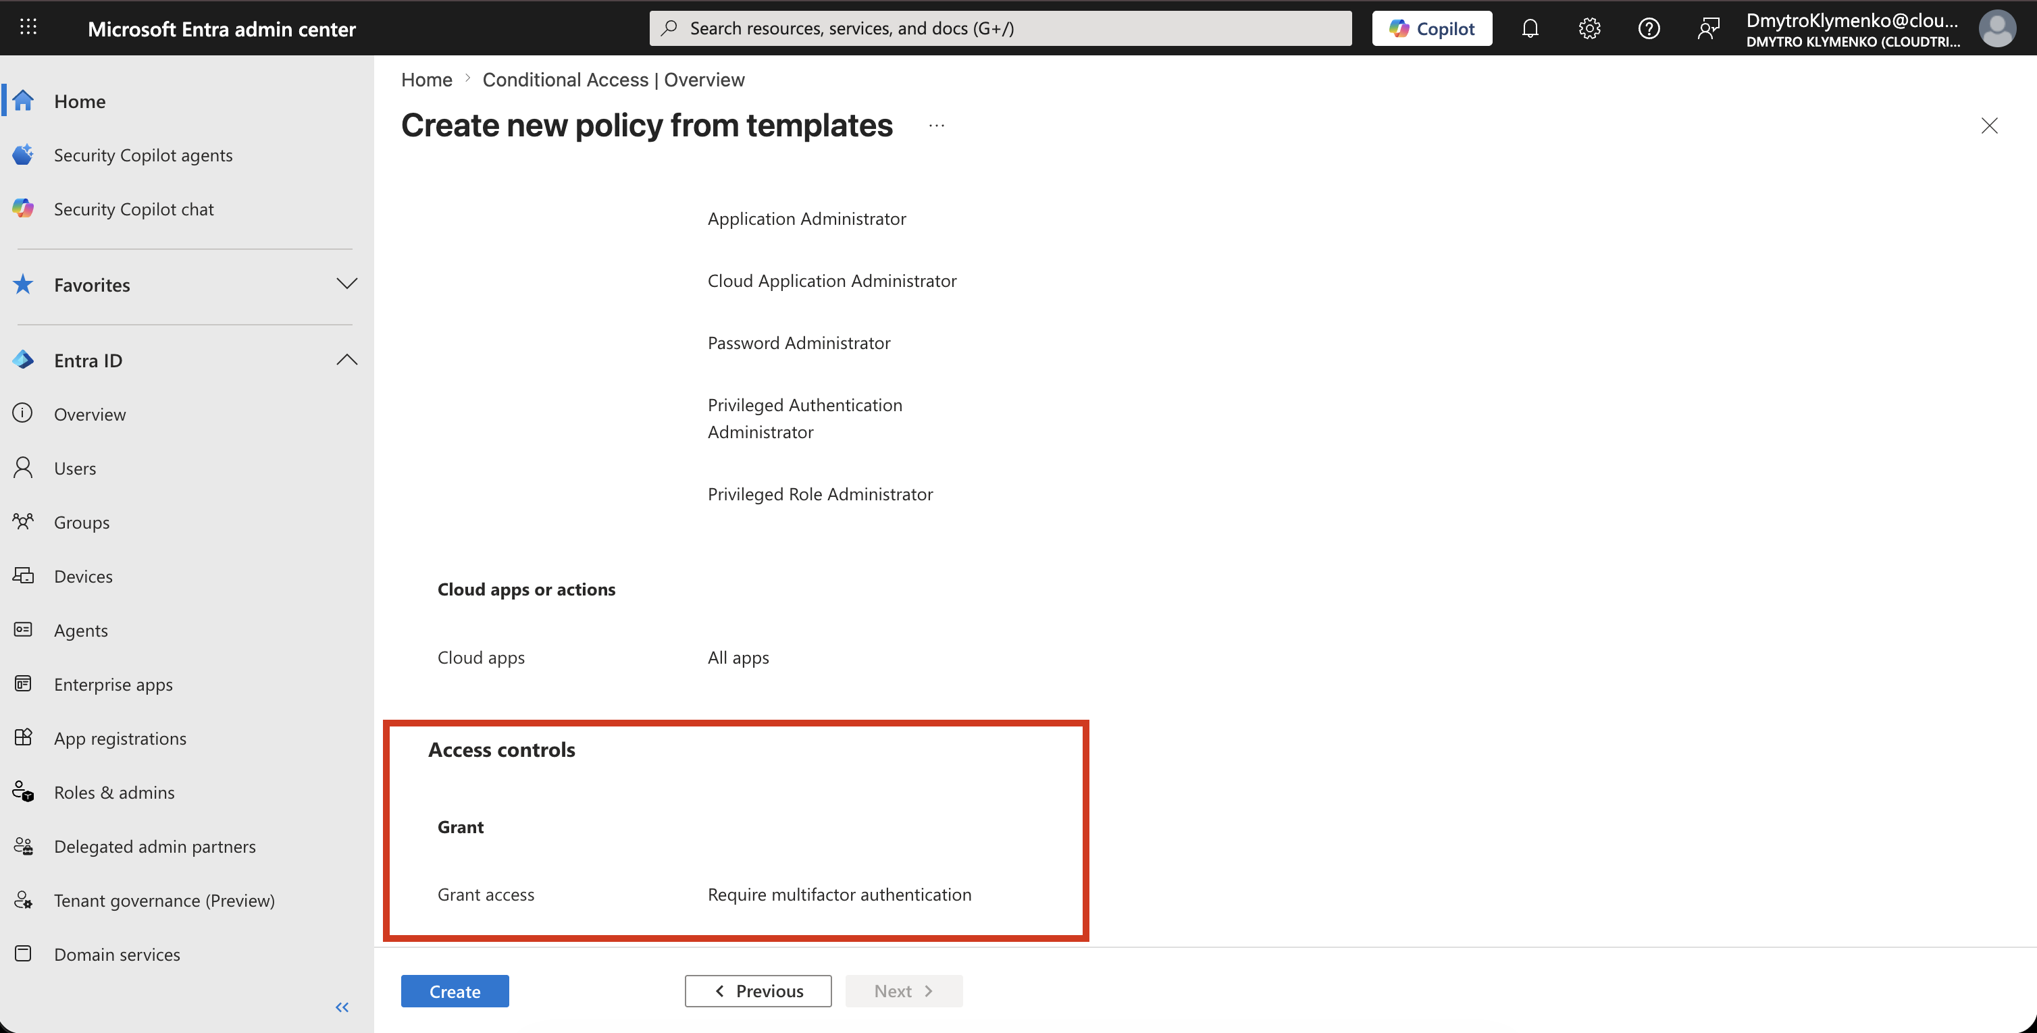Click the Access controls heading
Viewport: 2037px width, 1033px height.
(501, 749)
